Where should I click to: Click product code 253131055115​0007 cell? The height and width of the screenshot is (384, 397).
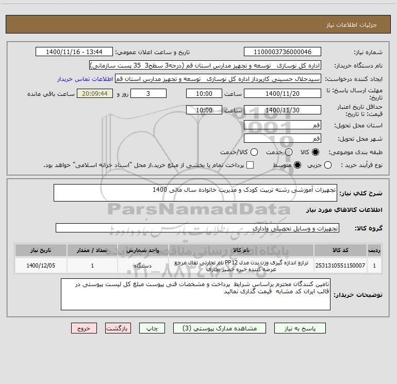pyautogui.click(x=340, y=265)
